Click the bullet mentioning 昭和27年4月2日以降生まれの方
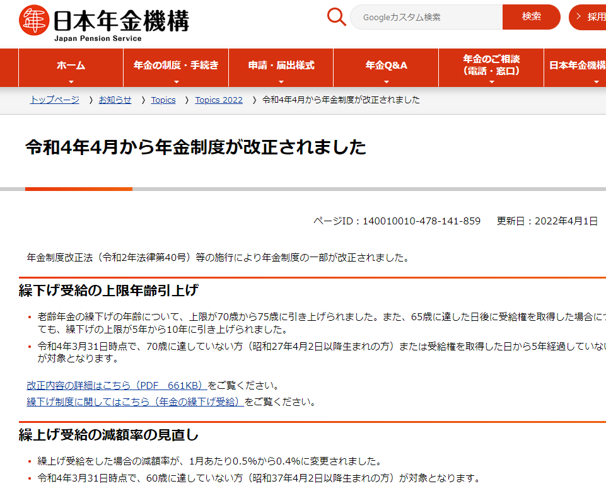 (x=322, y=352)
